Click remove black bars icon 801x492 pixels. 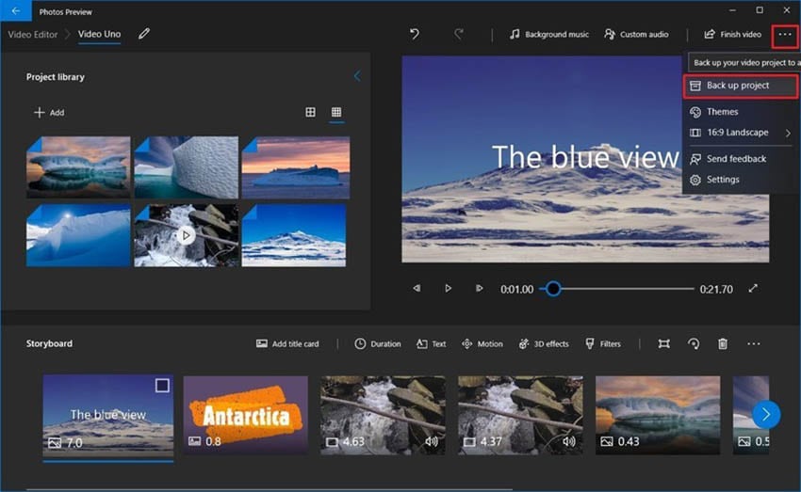pos(663,344)
